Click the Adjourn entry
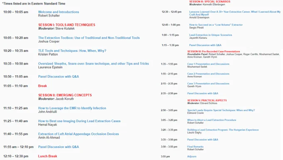This screenshot has width=283, height=160. click(x=192, y=157)
